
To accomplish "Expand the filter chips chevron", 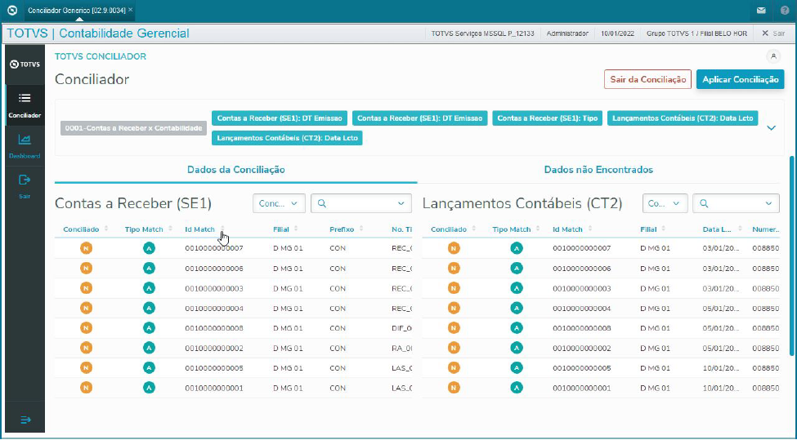I will click(x=771, y=128).
